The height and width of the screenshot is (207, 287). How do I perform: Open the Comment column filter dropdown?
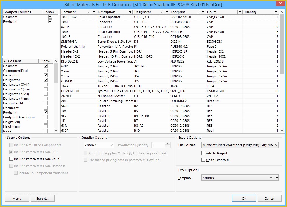click(94, 12)
